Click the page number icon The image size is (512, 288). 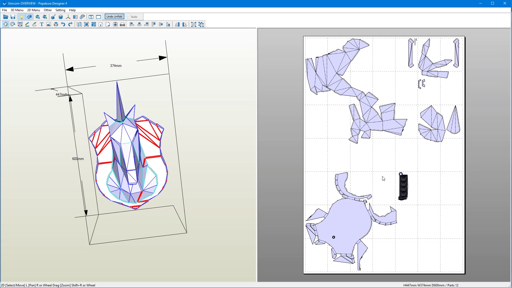[101, 24]
